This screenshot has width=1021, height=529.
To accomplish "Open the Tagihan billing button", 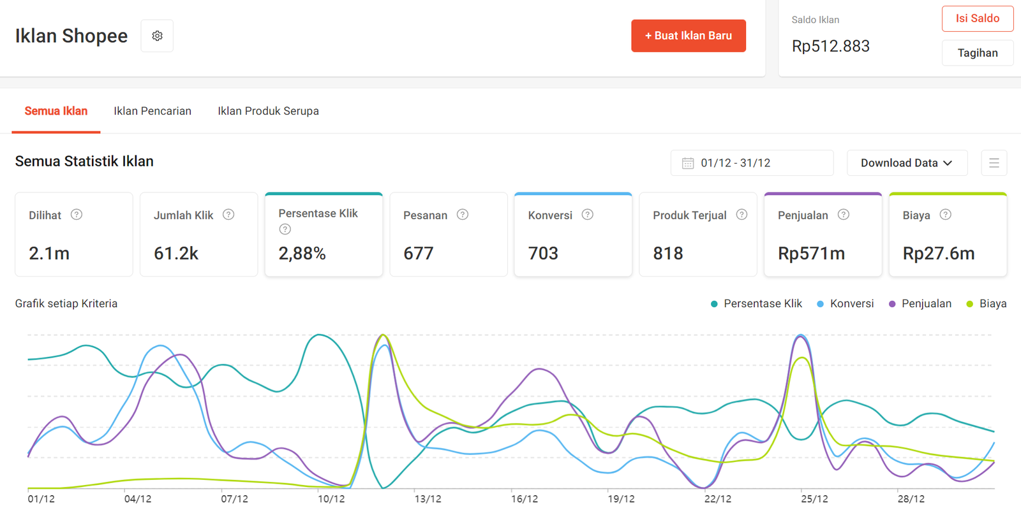I will tap(977, 53).
